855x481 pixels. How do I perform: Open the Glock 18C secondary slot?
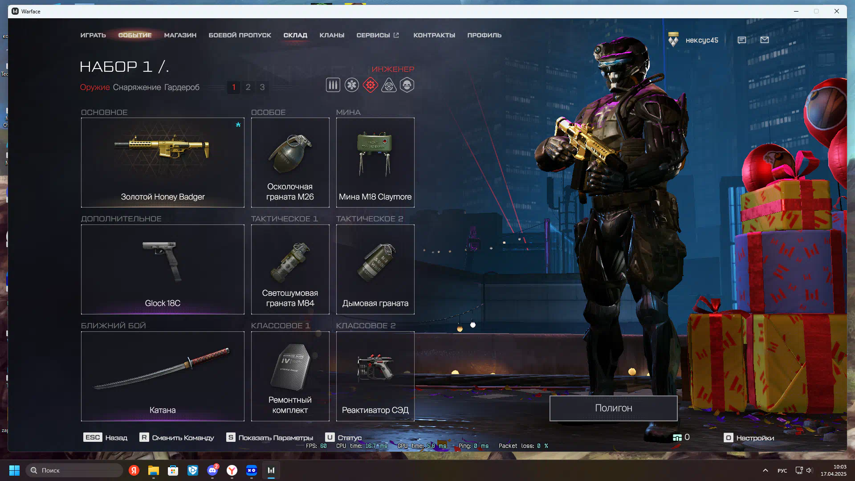(x=163, y=269)
